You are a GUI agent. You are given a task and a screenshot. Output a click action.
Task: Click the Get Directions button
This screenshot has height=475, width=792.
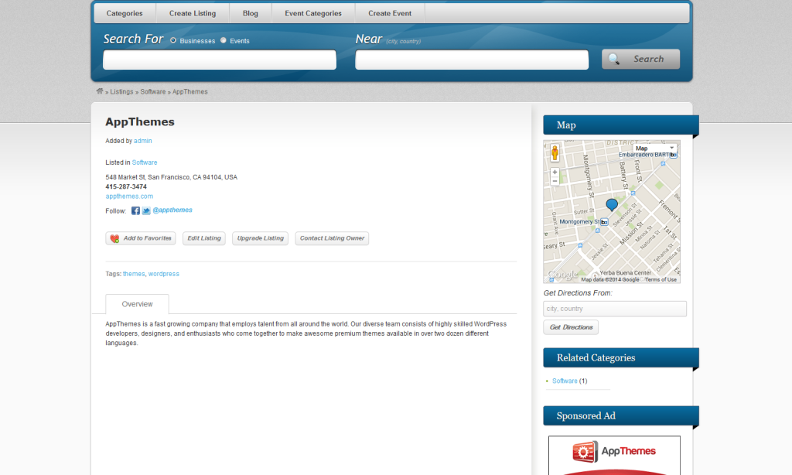[x=571, y=327]
